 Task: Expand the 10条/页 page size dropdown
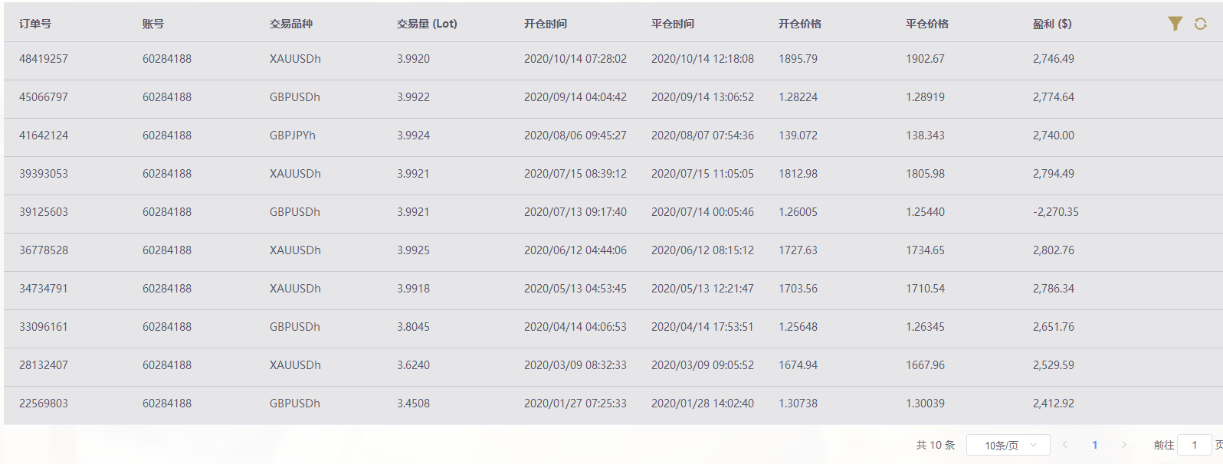pyautogui.click(x=1008, y=445)
